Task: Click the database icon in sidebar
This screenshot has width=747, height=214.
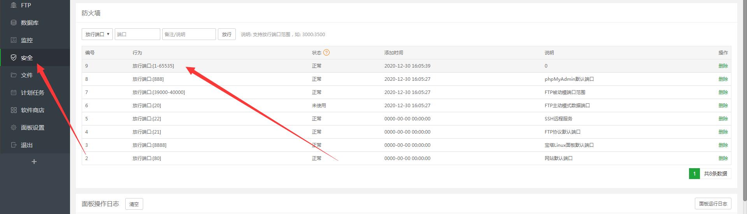Action: tap(14, 23)
